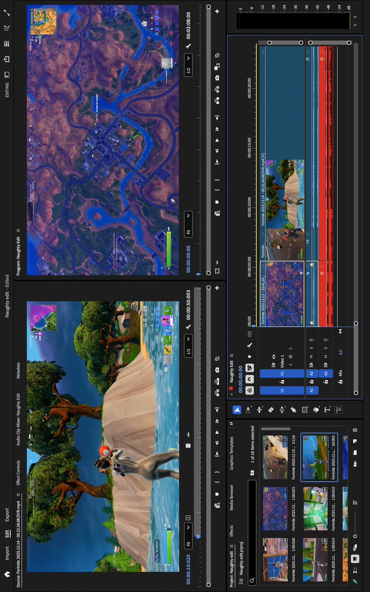Select the Track Select Forward tool

click(248, 409)
